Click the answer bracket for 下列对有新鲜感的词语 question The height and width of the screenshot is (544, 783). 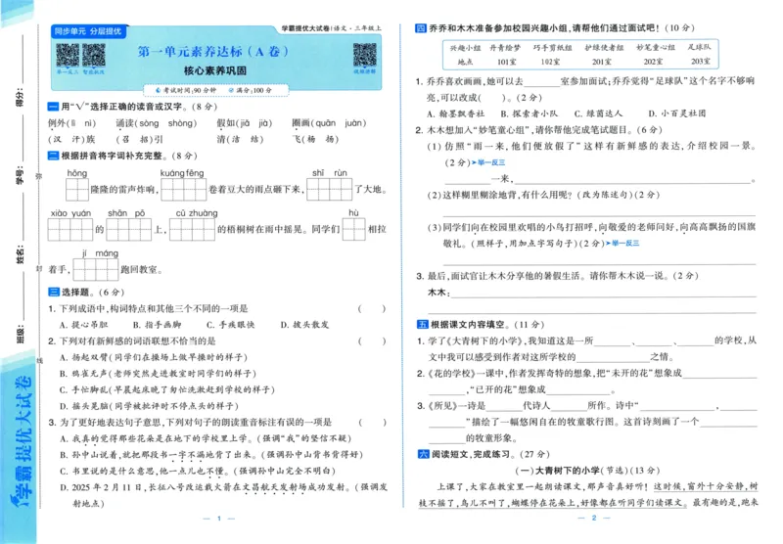coord(372,340)
